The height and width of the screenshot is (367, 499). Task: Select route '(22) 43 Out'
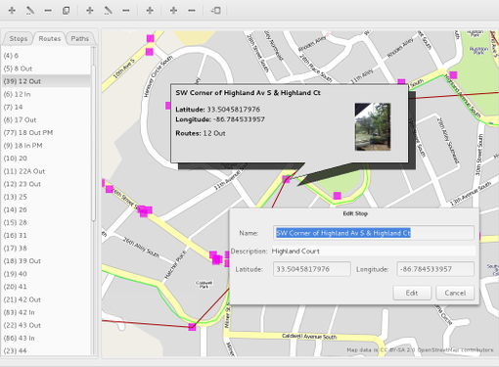tap(46, 325)
